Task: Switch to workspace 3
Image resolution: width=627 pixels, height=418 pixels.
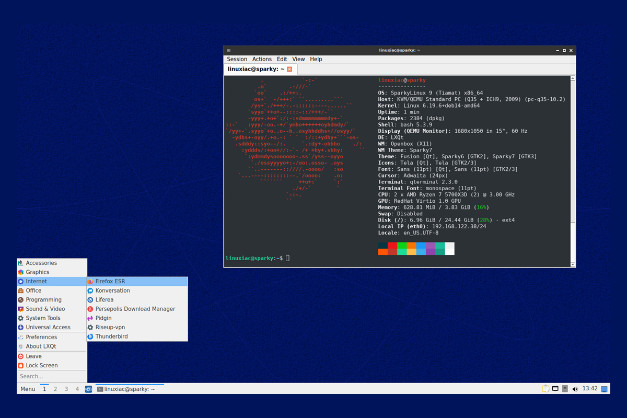Action: coord(66,389)
